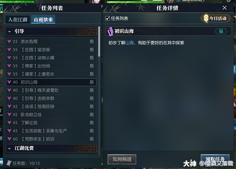Image resolution: width=236 pixels, height=169 pixels.
Task: Select the 【战场】怒海狂砂 quest
Action: point(51,106)
